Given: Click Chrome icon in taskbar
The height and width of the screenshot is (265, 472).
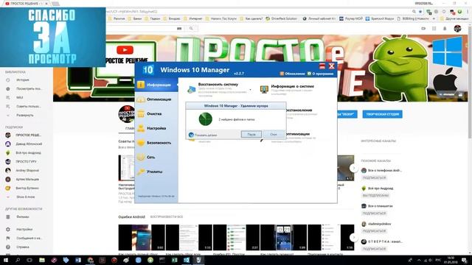Looking at the screenshot, I should click(x=90, y=260).
